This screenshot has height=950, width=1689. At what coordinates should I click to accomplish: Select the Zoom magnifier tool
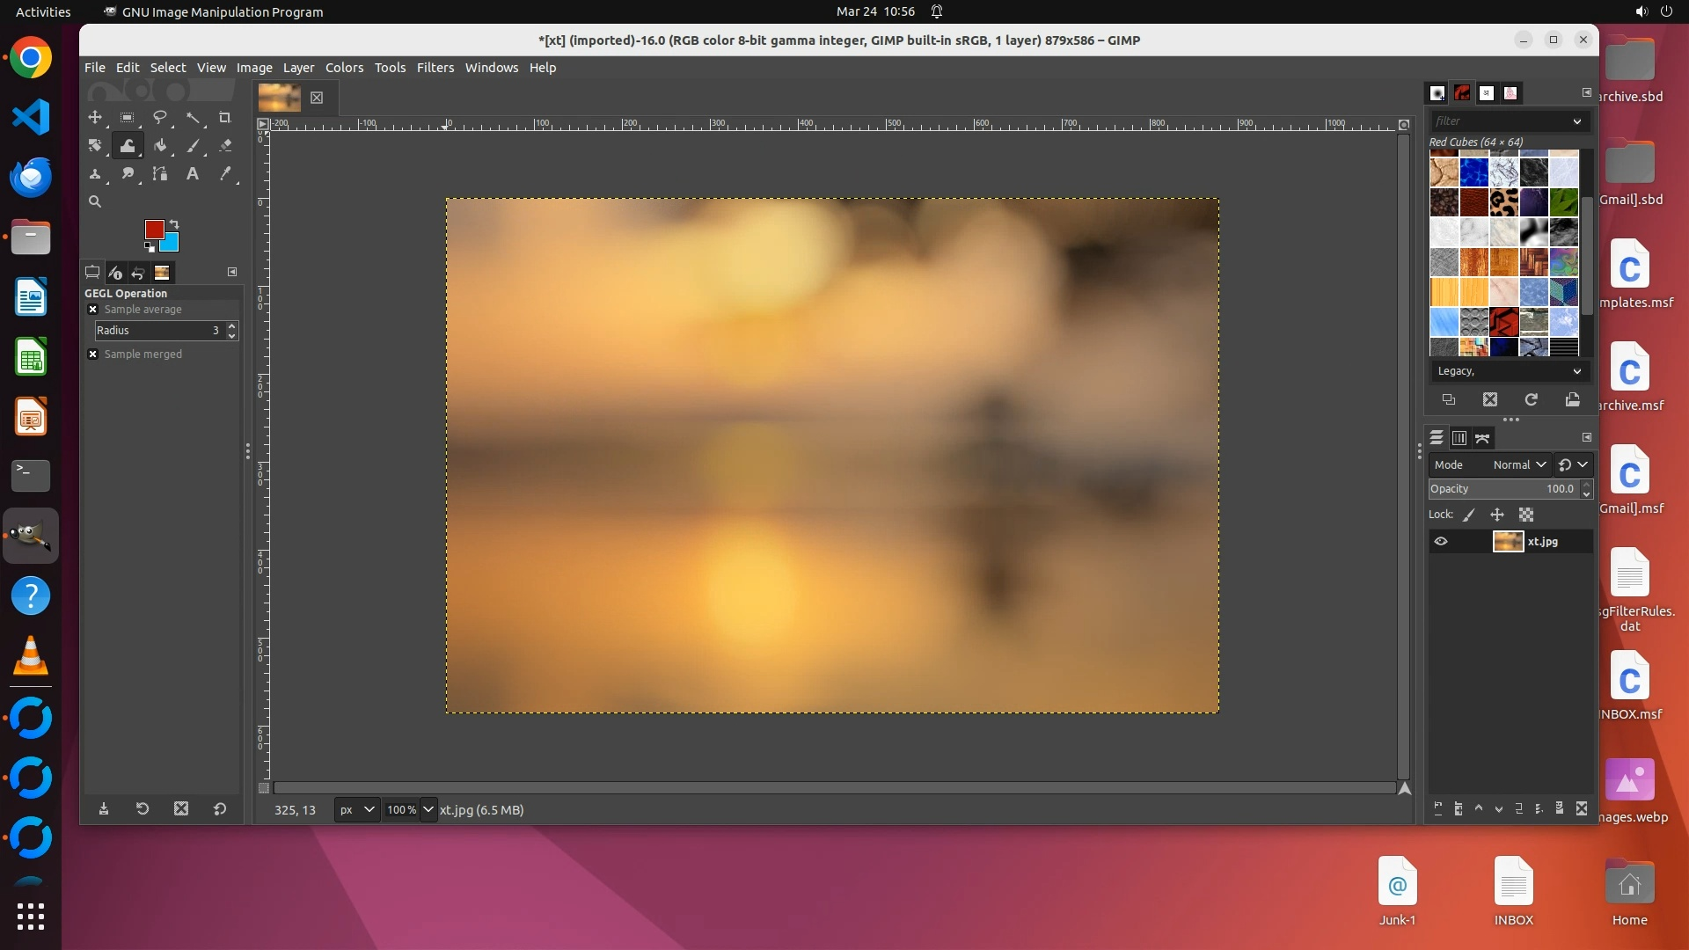[x=95, y=201]
